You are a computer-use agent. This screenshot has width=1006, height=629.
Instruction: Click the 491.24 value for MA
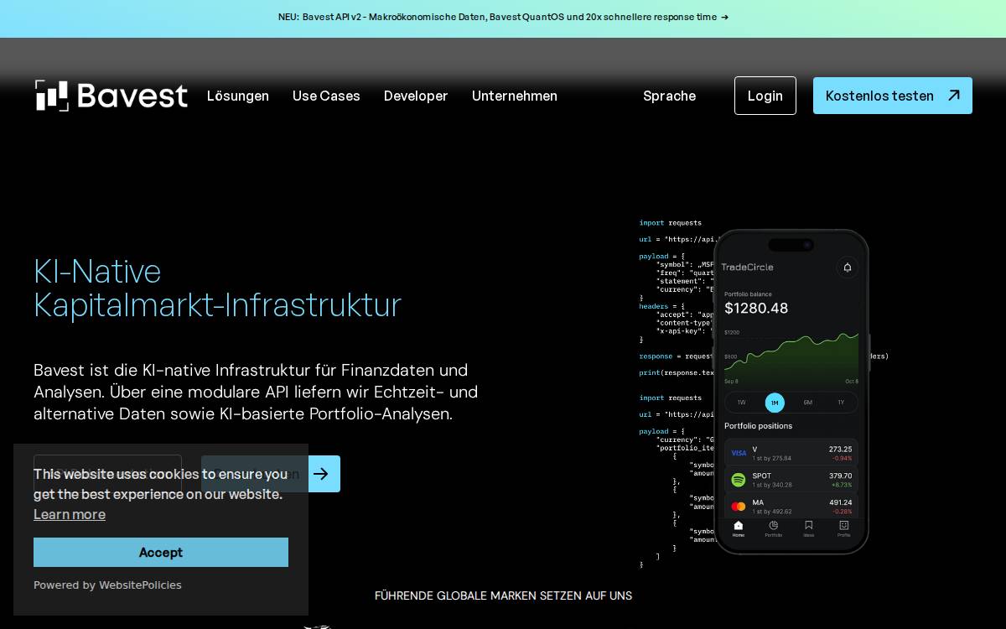click(x=840, y=502)
